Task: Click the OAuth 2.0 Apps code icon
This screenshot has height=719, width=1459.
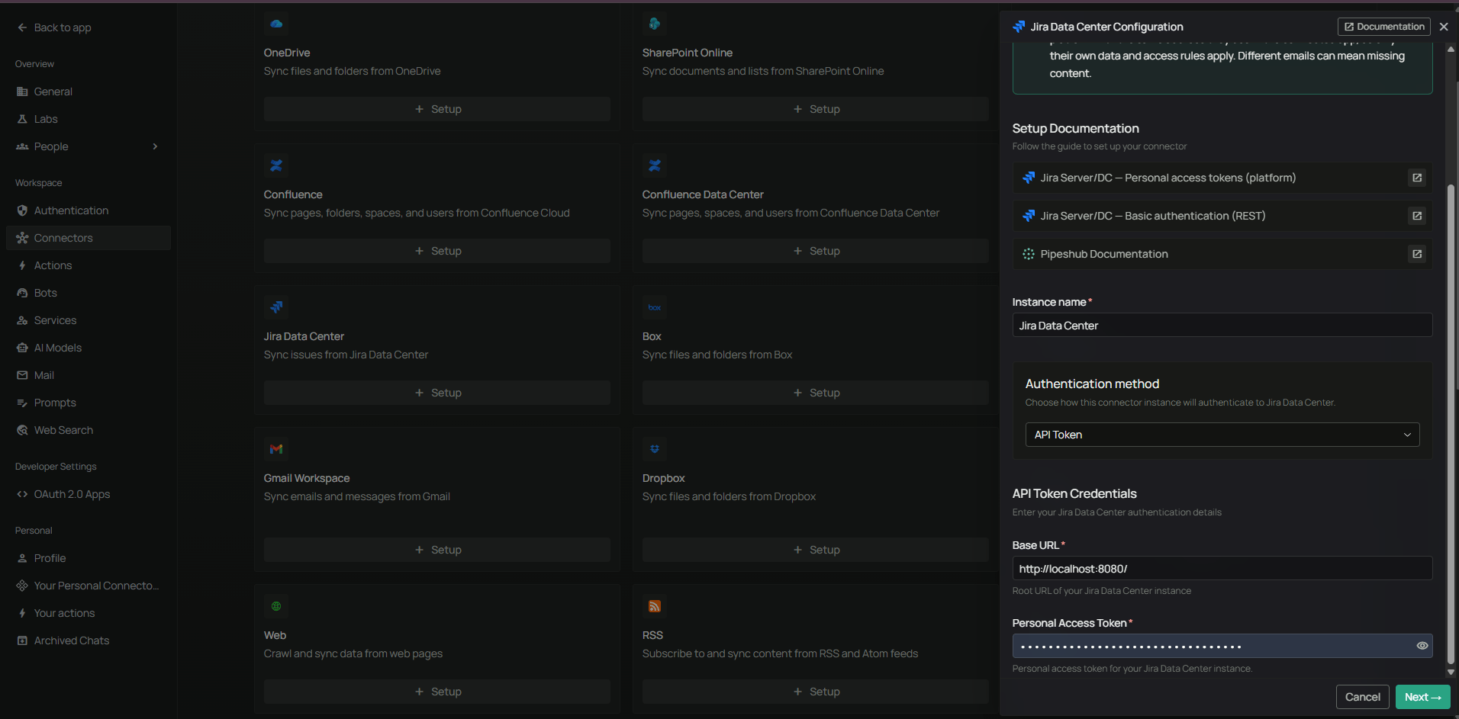Action: click(x=22, y=494)
